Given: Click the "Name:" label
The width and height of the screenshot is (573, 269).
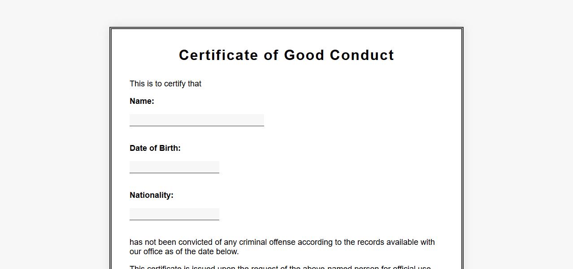Looking at the screenshot, I should [142, 101].
